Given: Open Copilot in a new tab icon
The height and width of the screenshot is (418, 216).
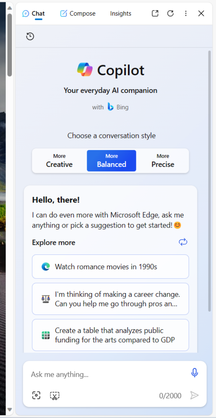Looking at the screenshot, I should click(155, 13).
